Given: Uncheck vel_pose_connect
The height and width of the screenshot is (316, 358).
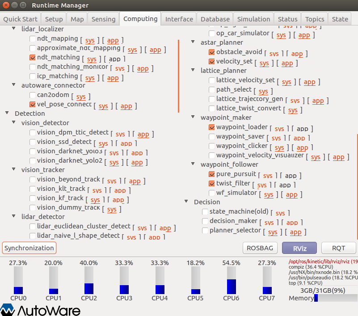Looking at the screenshot, I should 33,104.
